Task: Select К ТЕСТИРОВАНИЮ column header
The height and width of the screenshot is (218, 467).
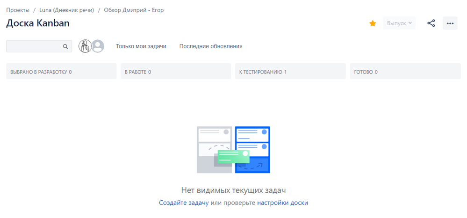Action: (290, 71)
